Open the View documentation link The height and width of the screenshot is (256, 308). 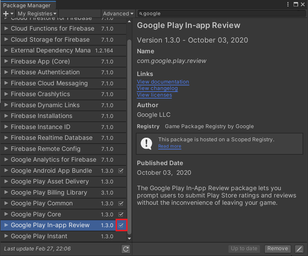163,82
